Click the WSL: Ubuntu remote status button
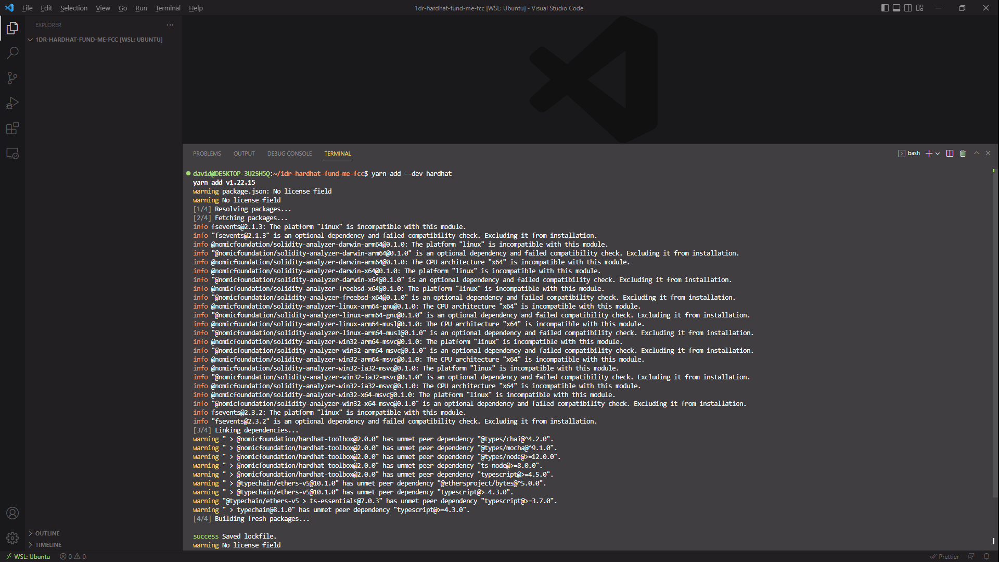This screenshot has width=999, height=562. pyautogui.click(x=28, y=556)
